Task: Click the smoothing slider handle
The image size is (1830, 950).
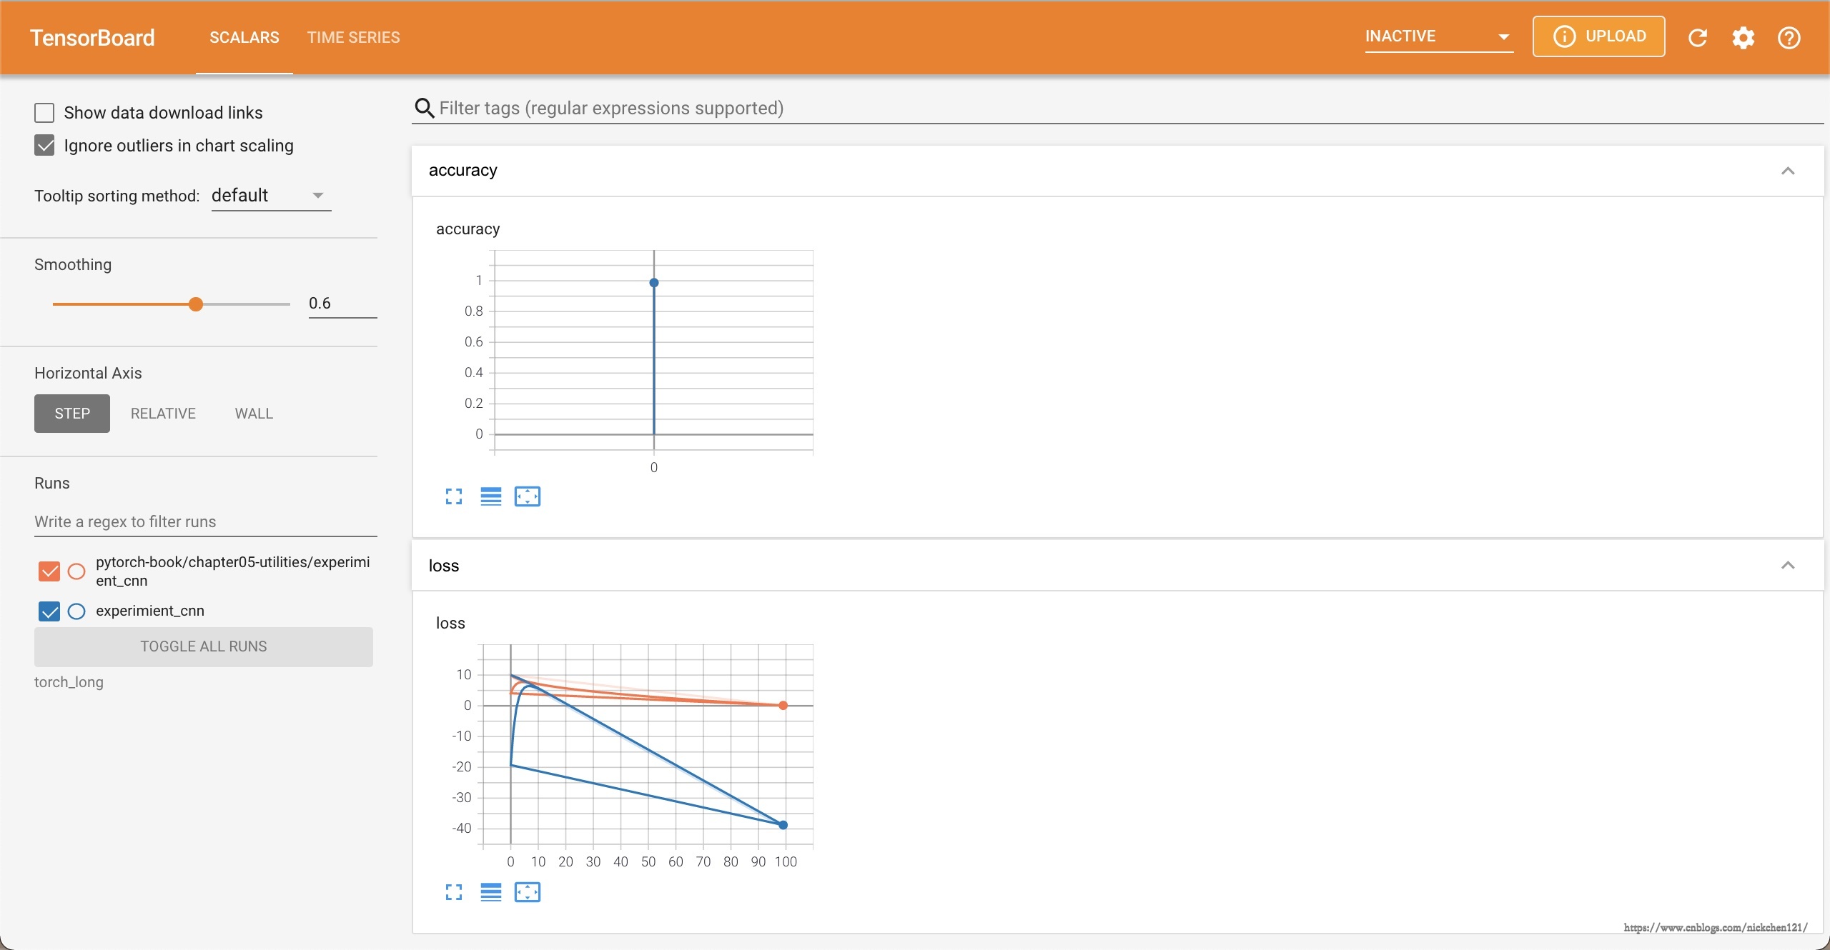Action: 196,304
